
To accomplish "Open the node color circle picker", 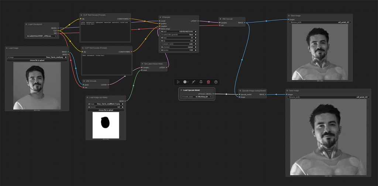I will point(185,82).
